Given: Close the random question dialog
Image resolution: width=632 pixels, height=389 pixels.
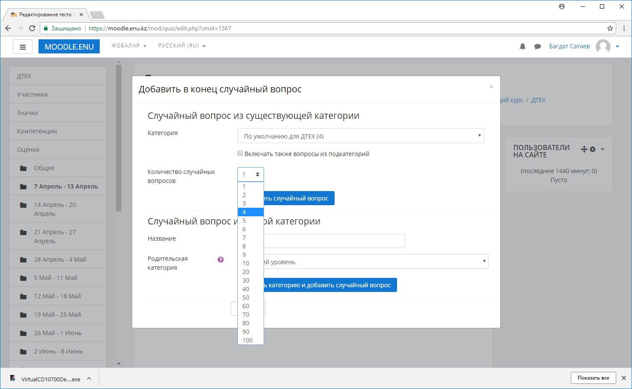Looking at the screenshot, I should [x=492, y=86].
